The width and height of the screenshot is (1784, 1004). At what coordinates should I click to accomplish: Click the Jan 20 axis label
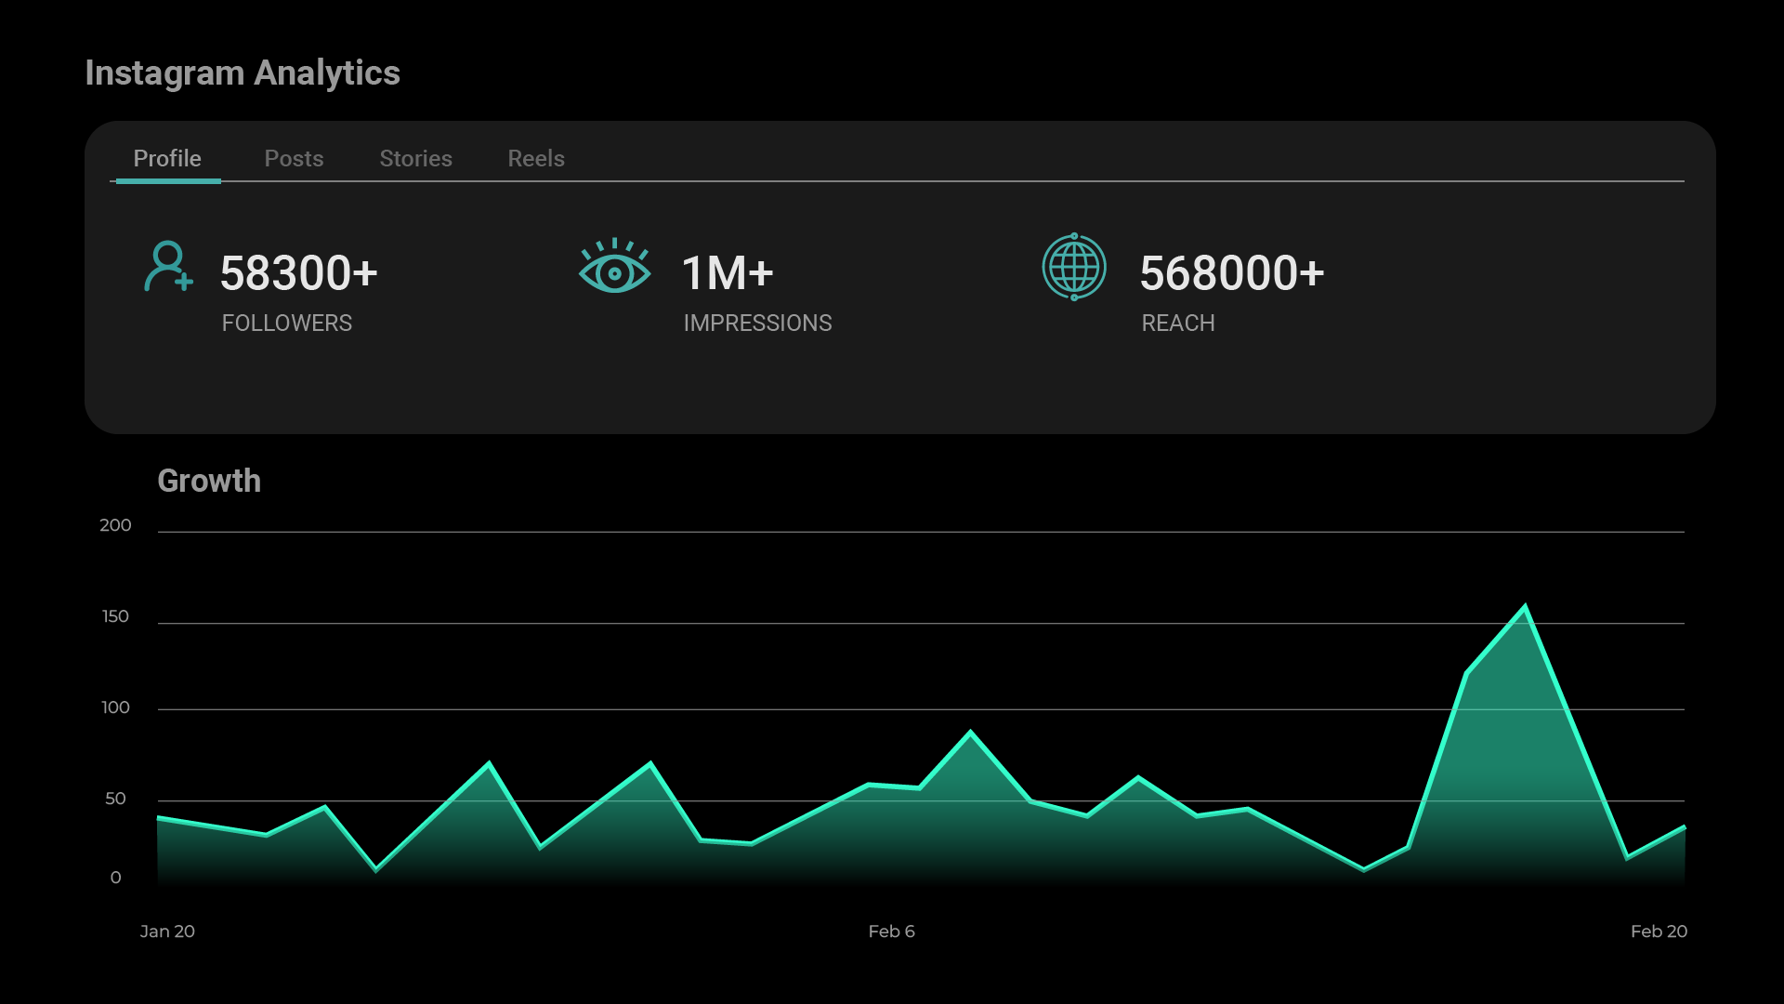click(x=167, y=931)
